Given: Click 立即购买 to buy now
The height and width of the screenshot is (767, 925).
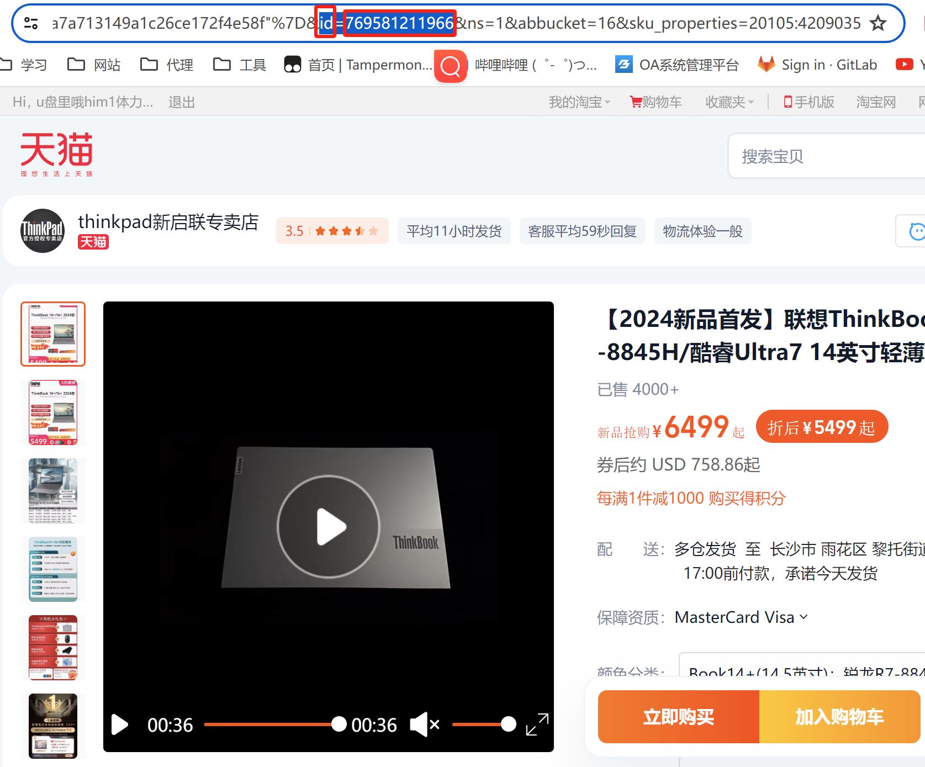Looking at the screenshot, I should click(x=679, y=717).
